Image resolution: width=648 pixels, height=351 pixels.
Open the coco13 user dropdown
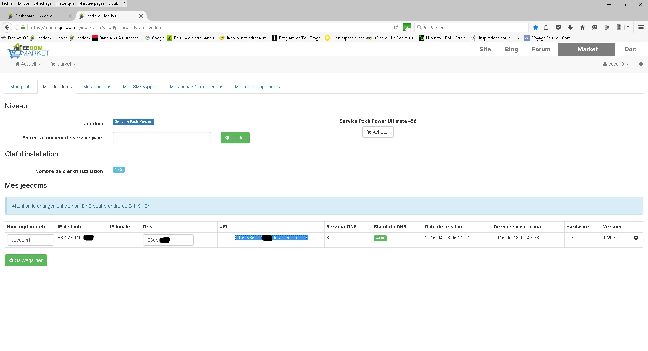(616, 64)
